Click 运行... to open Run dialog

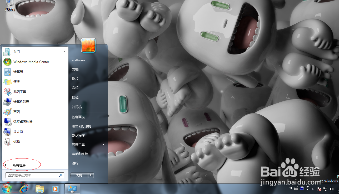(x=77, y=163)
